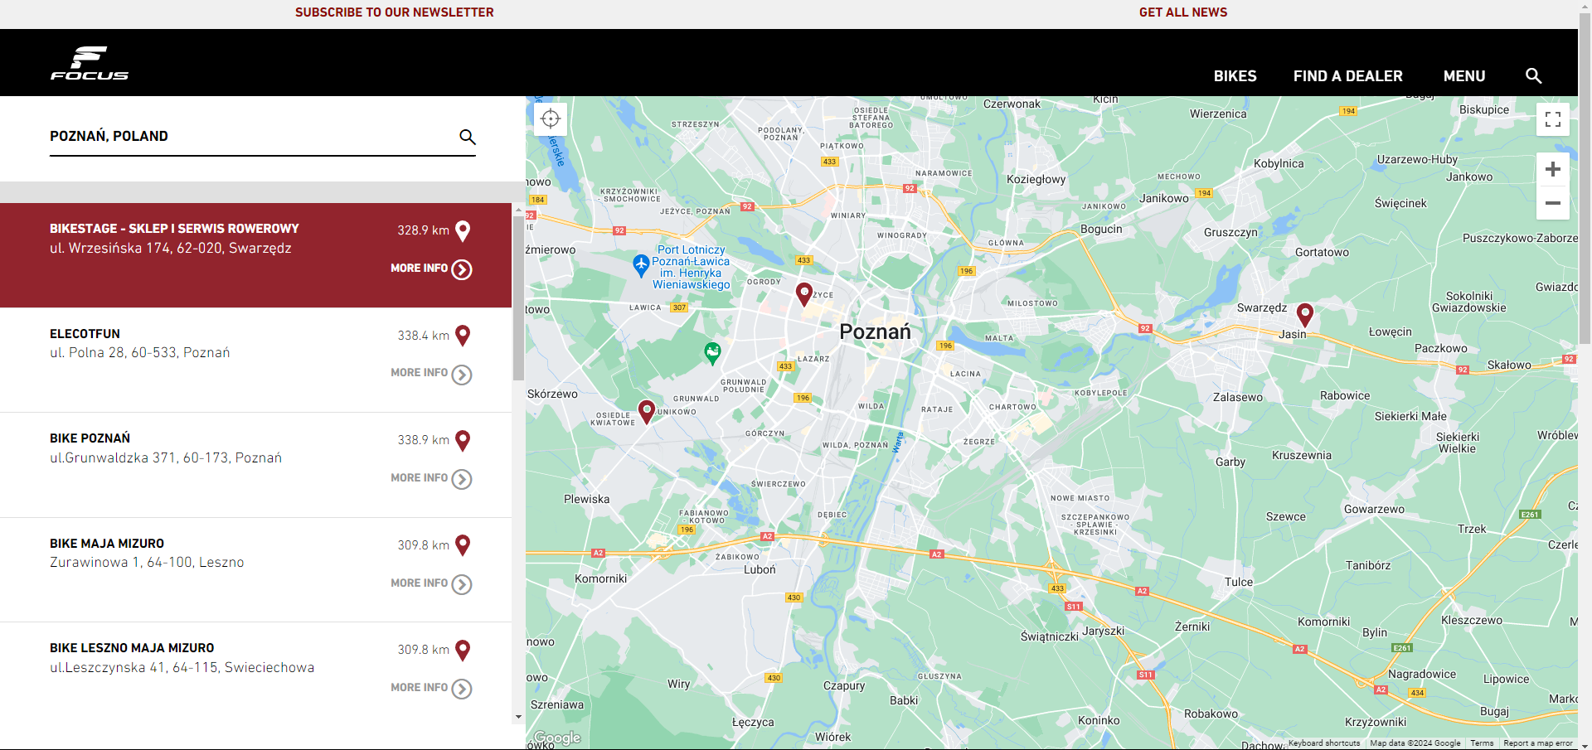Viewport: 1592px width, 750px height.
Task: Click the map pin icon for Bike Poznań
Action: pos(464,441)
